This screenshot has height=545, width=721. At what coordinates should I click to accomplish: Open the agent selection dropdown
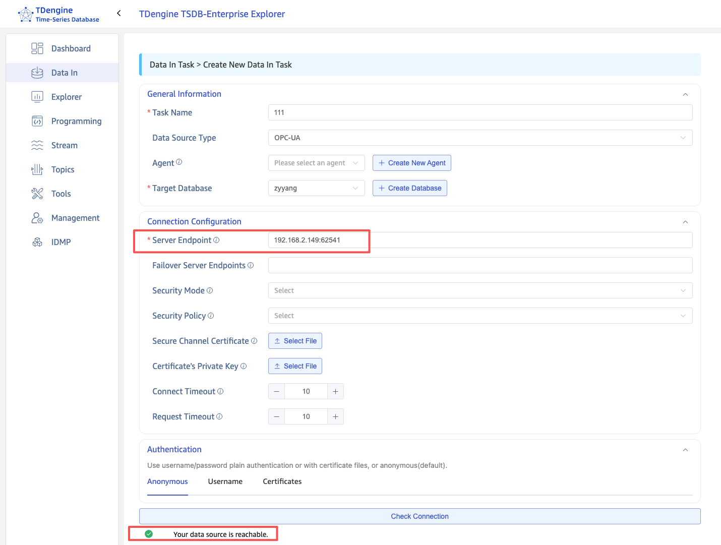pos(317,163)
